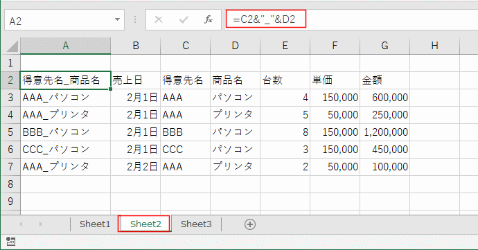This screenshot has width=478, height=250.
Task: Click the 売上日 header cell
Action: tap(136, 80)
